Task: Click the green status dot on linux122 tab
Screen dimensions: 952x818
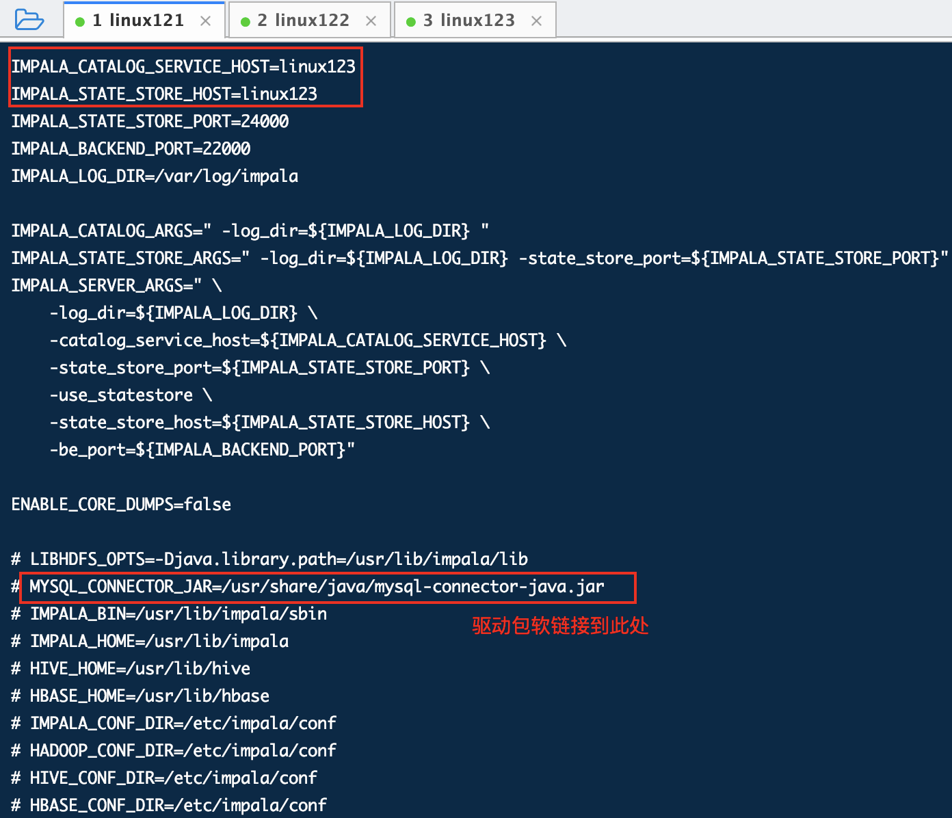Action: [x=246, y=22]
